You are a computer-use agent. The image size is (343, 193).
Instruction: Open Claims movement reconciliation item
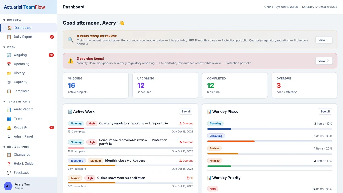pos(121,178)
